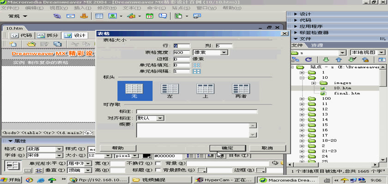This screenshot has width=388, height=184.
Task: Collapse folder 10 in the file tree
Action: click(302, 78)
